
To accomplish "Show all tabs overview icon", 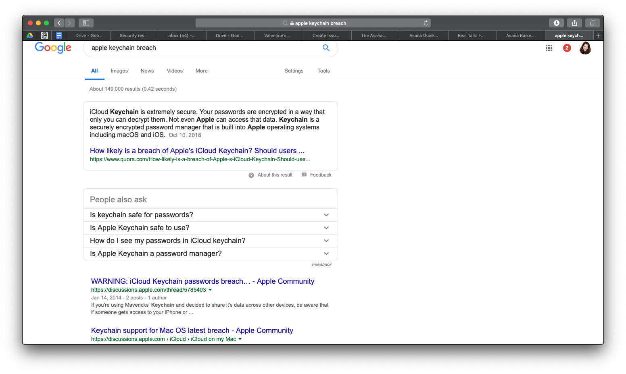I will tap(593, 23).
